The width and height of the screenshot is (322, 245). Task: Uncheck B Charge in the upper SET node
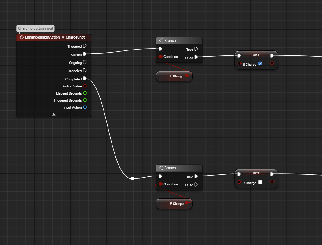click(x=260, y=64)
